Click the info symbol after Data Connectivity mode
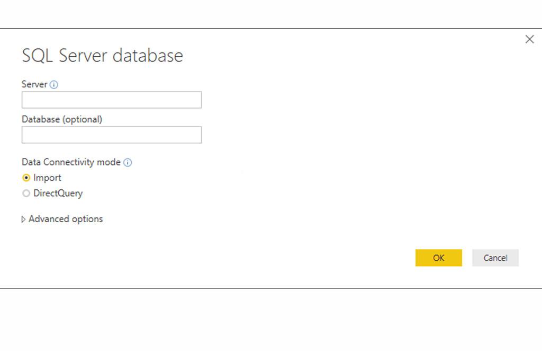This screenshot has width=542, height=351. [127, 162]
